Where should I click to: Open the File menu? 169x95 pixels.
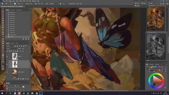click(4, 1)
